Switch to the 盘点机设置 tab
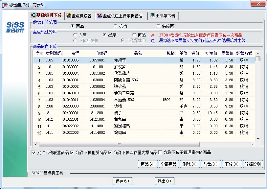The height and width of the screenshot is (189, 267). coord(79,16)
